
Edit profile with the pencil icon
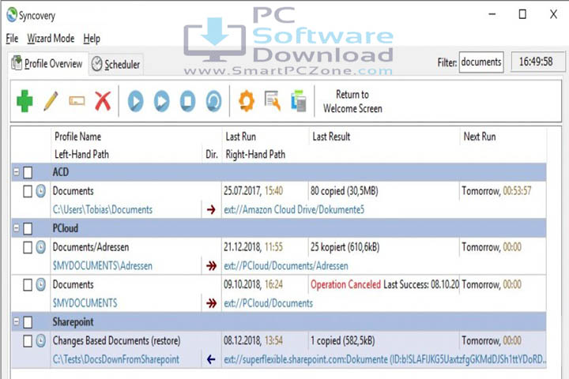[51, 101]
